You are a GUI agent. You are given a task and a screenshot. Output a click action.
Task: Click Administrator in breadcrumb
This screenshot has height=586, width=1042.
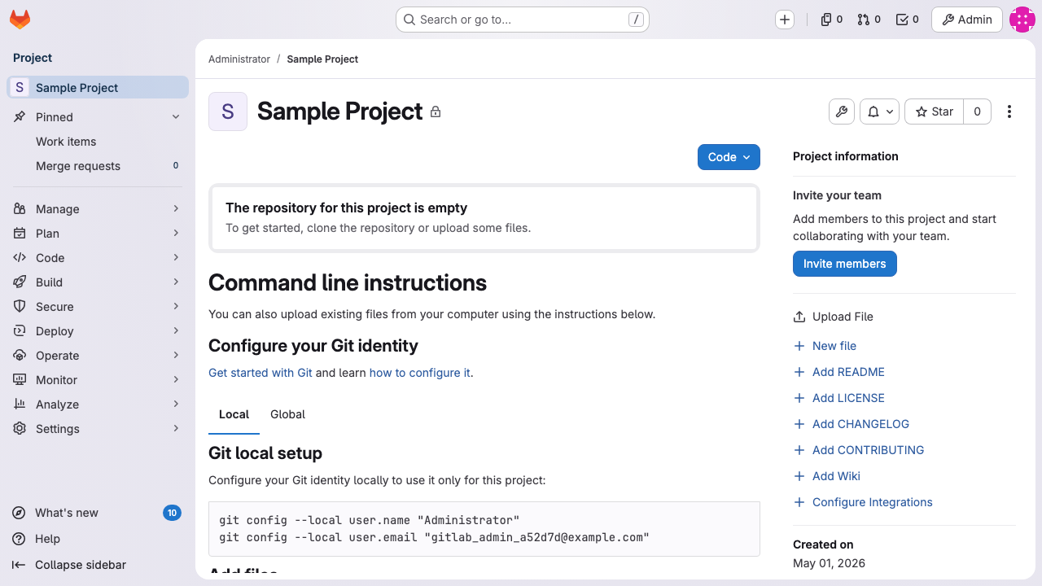pyautogui.click(x=239, y=59)
